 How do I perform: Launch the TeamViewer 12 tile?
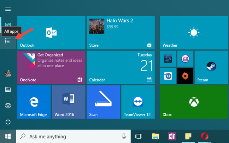[138, 102]
